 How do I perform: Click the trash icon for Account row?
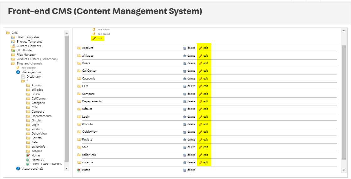pyautogui.click(x=184, y=48)
